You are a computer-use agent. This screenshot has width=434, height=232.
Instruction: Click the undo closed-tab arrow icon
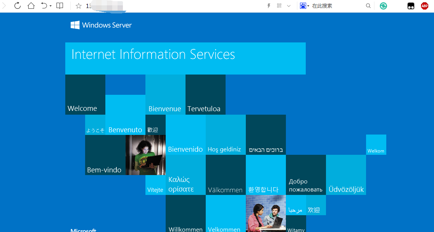[x=44, y=6]
